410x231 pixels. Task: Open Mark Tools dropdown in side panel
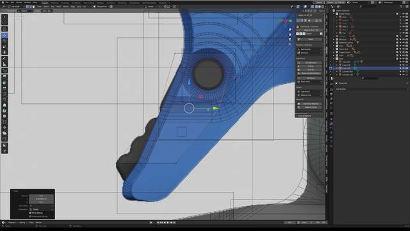point(309,81)
